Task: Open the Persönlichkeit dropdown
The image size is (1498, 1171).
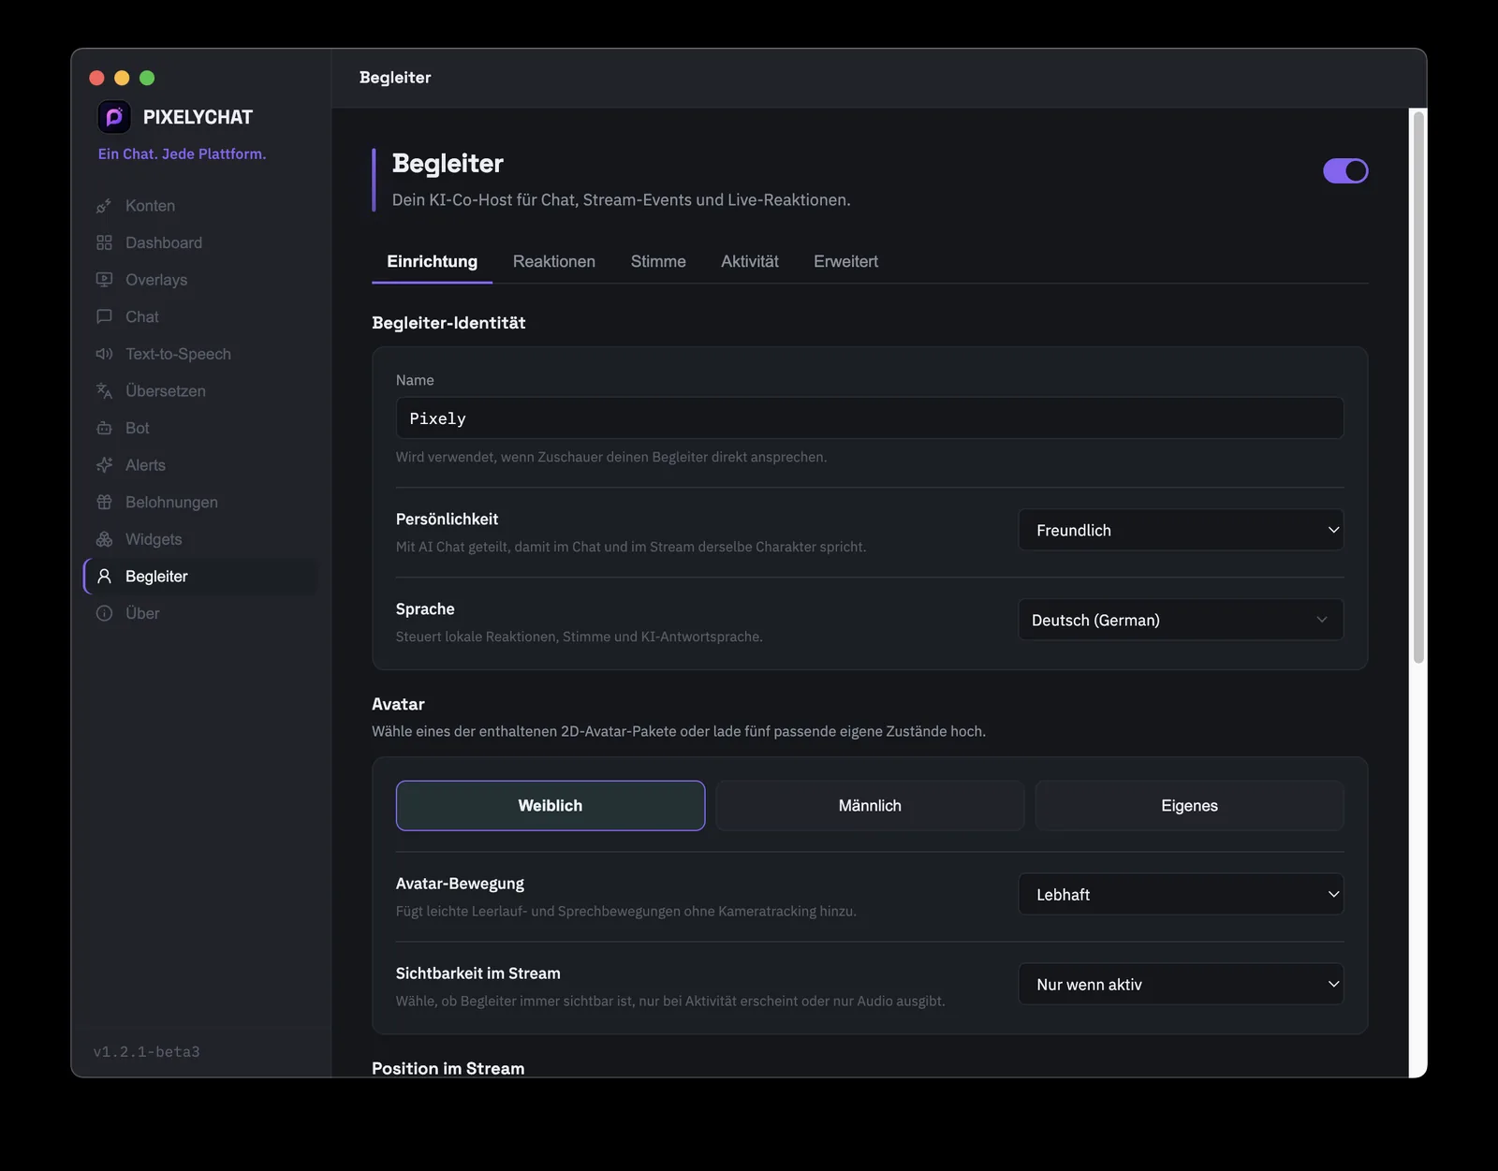Action: [x=1181, y=530]
